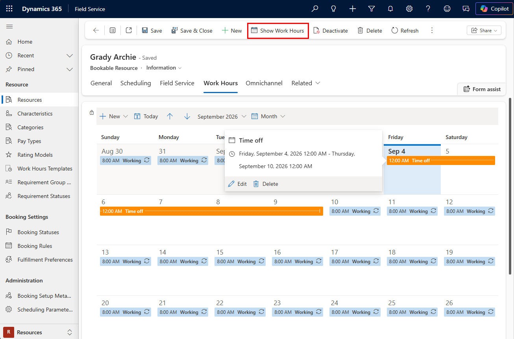
Task: Open record in new window icon
Action: 129,30
